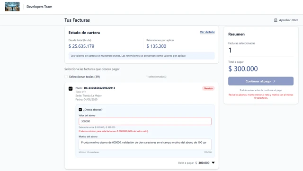This screenshot has height=171, width=303.
Task: Click the Facturas seleccionadas count 1
Action: point(230,51)
